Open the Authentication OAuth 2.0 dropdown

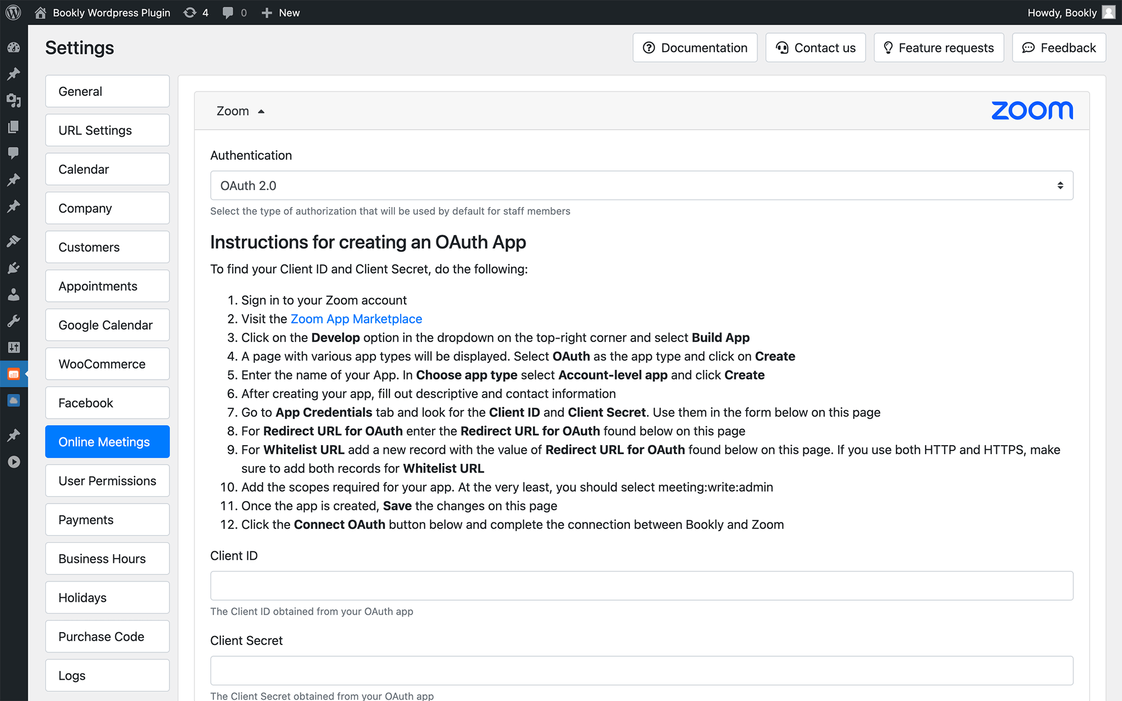[641, 186]
